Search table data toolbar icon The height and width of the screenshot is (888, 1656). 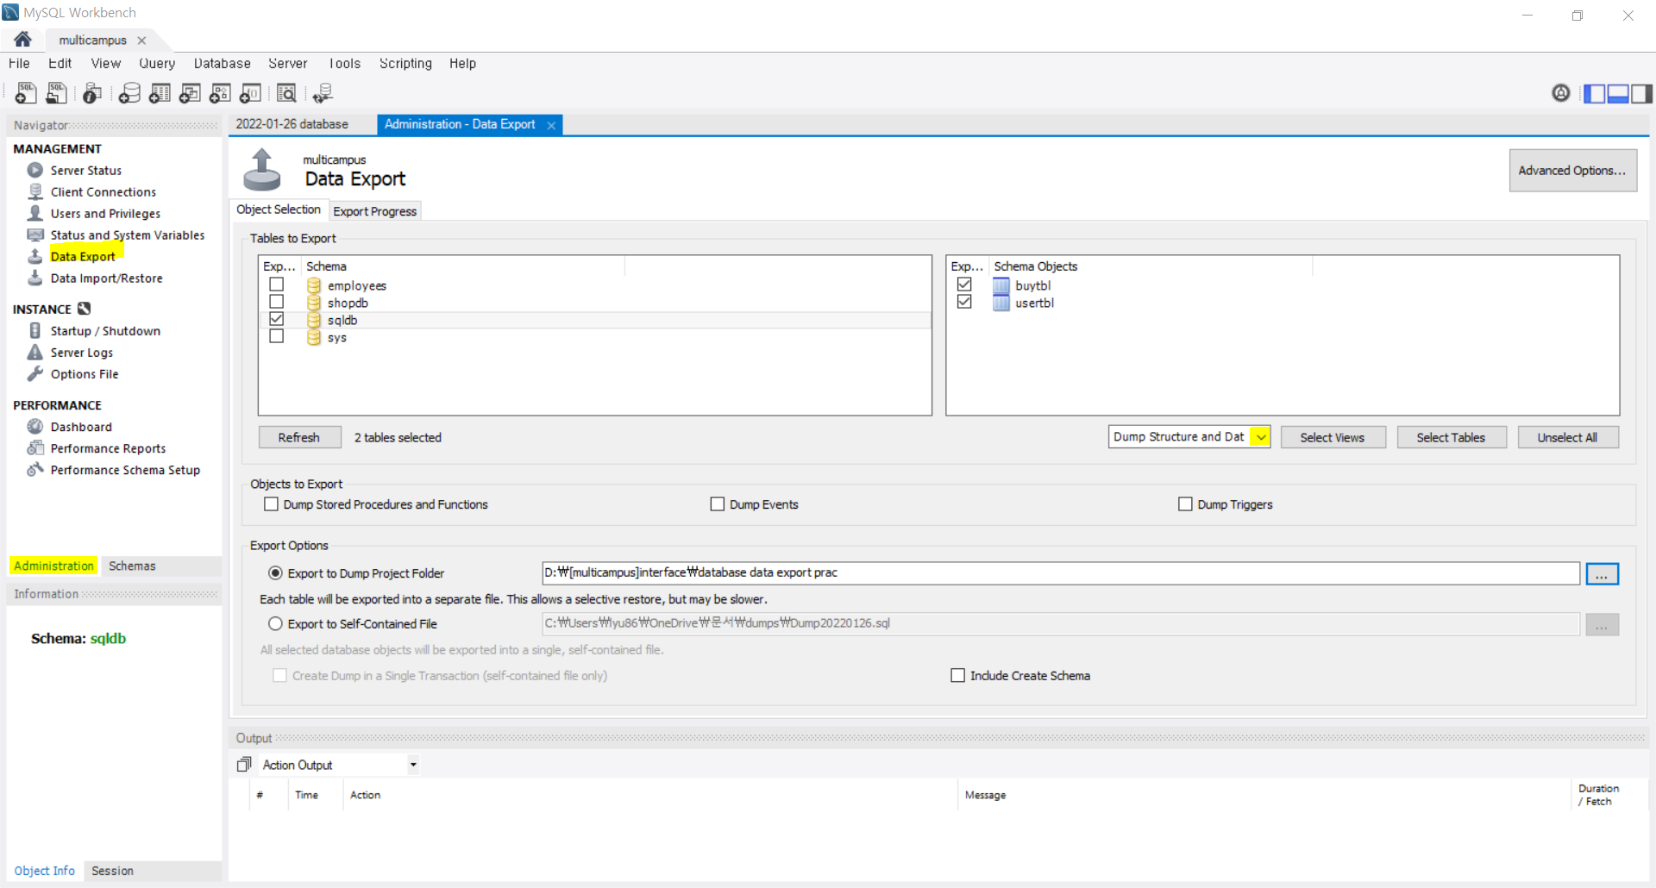coord(286,93)
